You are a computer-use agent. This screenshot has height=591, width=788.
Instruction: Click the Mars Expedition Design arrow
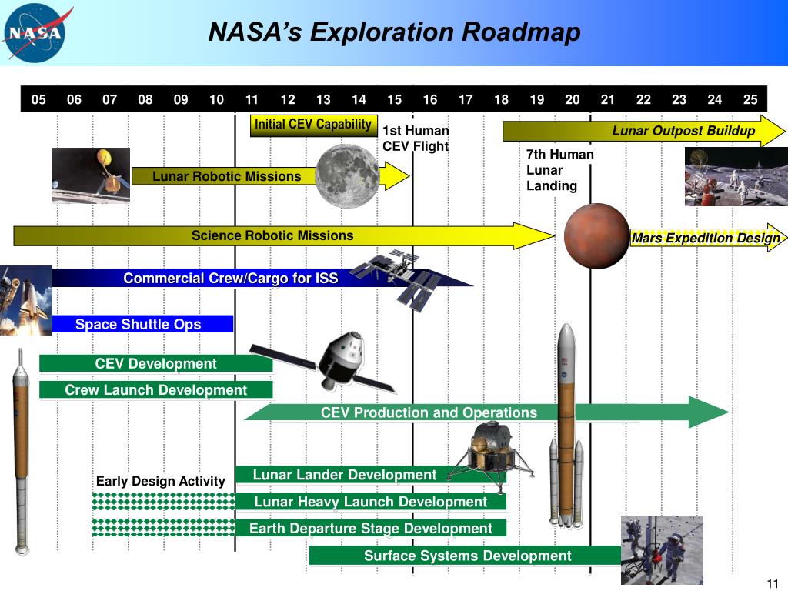tap(708, 238)
